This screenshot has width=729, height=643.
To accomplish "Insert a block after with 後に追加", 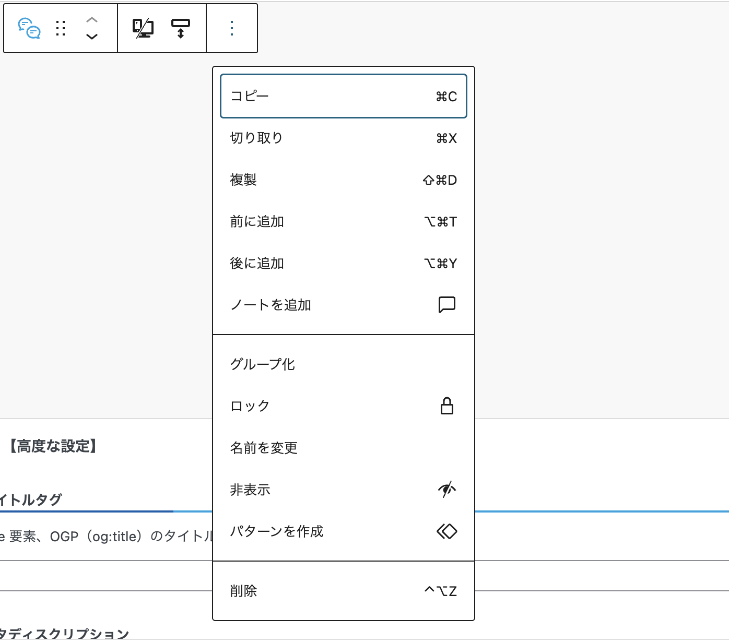I will pyautogui.click(x=343, y=264).
